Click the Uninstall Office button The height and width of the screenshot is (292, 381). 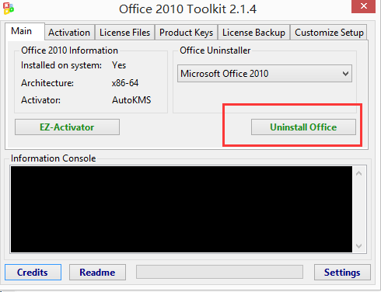click(303, 127)
